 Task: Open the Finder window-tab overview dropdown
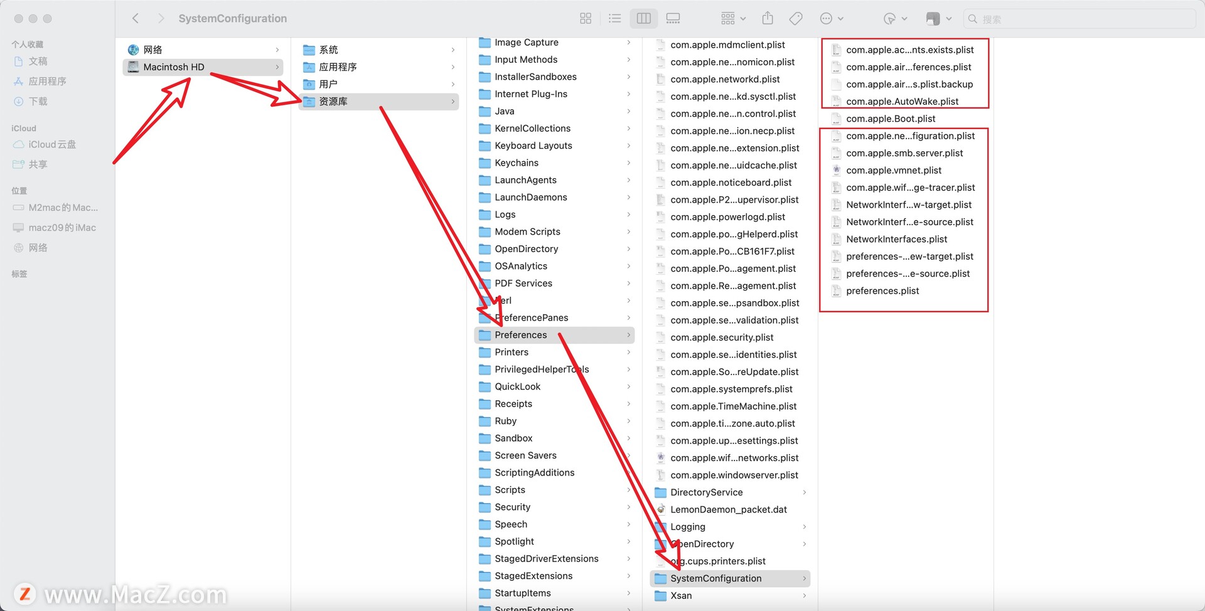click(940, 19)
